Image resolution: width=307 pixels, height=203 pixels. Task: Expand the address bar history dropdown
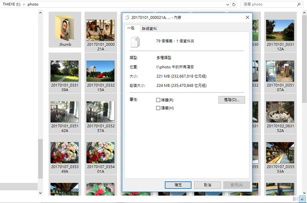(226, 4)
